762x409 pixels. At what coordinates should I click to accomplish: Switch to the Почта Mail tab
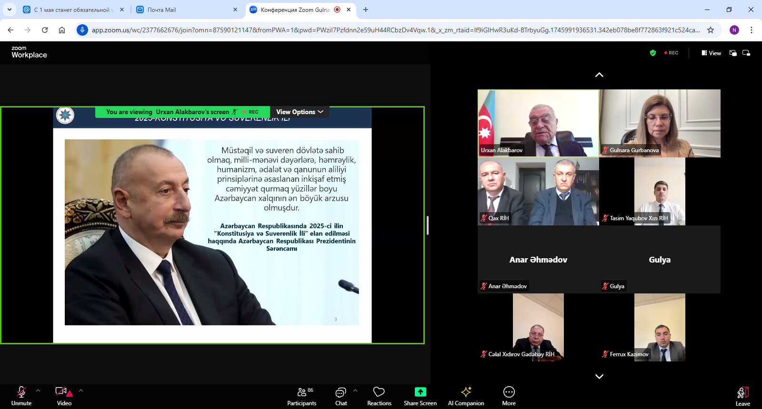tap(161, 10)
